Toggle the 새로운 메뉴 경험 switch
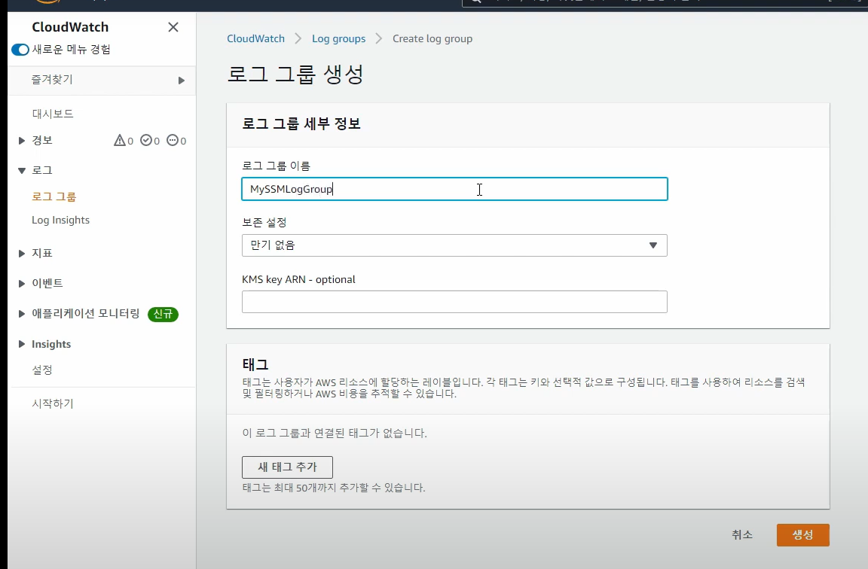868x569 pixels. pos(20,50)
